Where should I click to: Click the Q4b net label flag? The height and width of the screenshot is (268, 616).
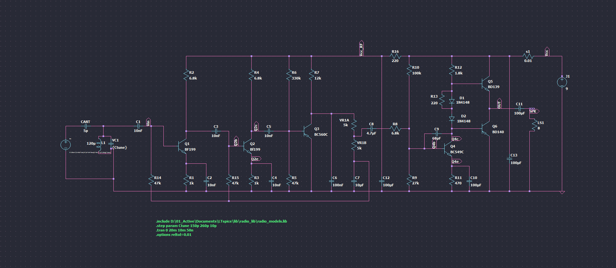[x=434, y=144]
